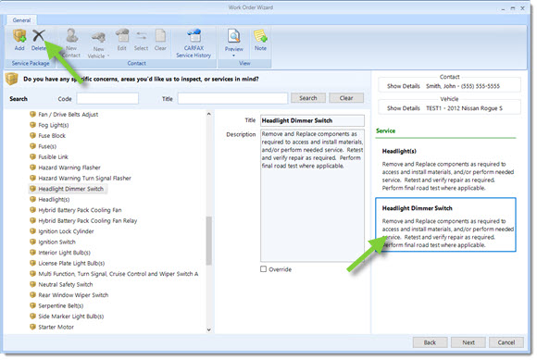Click Show Details for Contact

[403, 86]
